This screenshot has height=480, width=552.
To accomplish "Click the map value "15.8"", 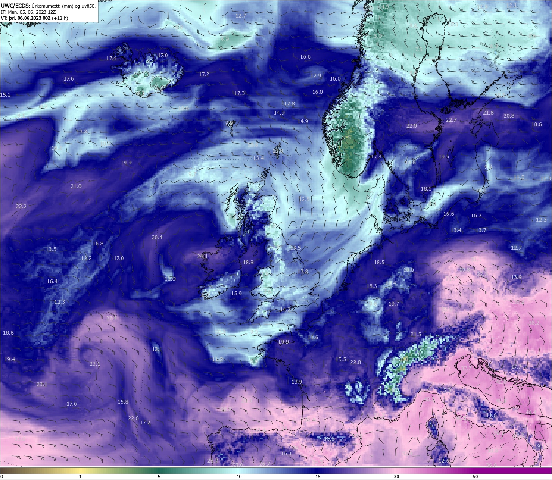I will (x=123, y=402).
